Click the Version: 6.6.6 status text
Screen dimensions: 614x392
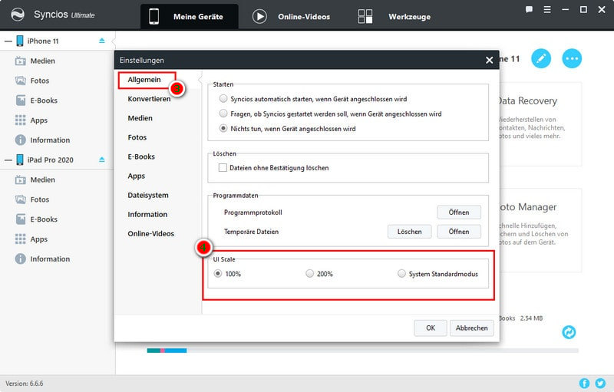(x=25, y=384)
